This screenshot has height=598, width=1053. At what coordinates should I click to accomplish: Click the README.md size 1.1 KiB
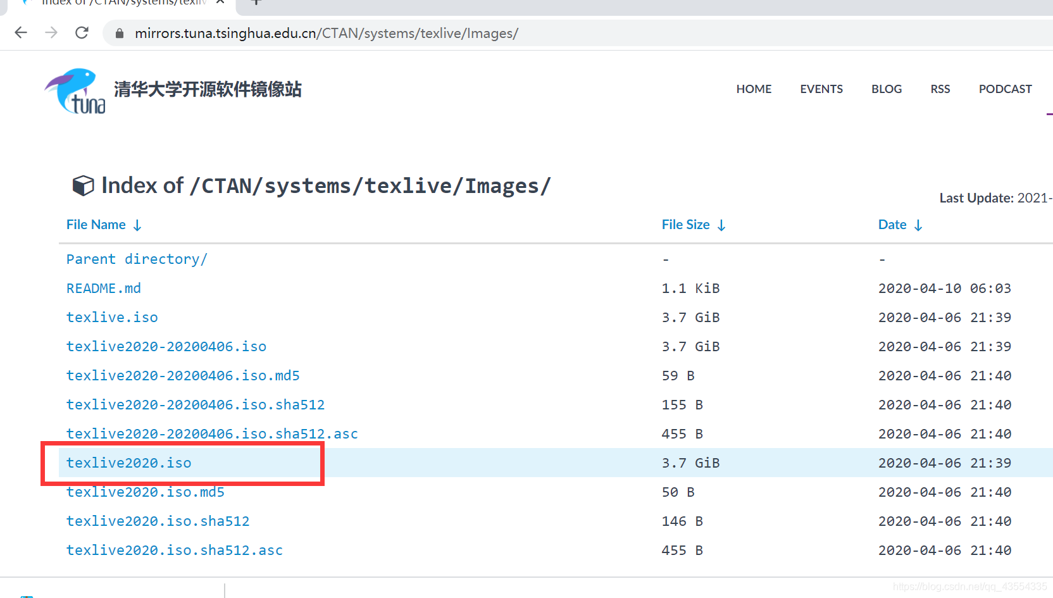coord(691,289)
